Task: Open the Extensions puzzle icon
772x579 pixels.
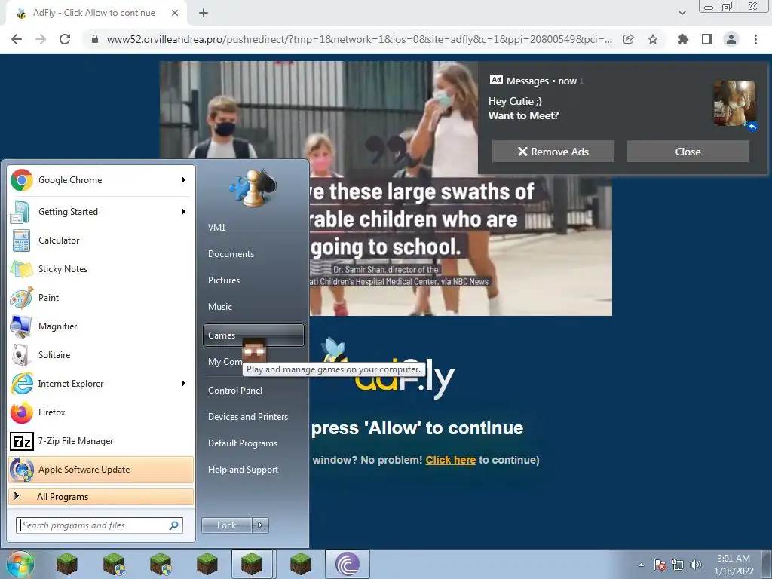Action: click(x=683, y=39)
